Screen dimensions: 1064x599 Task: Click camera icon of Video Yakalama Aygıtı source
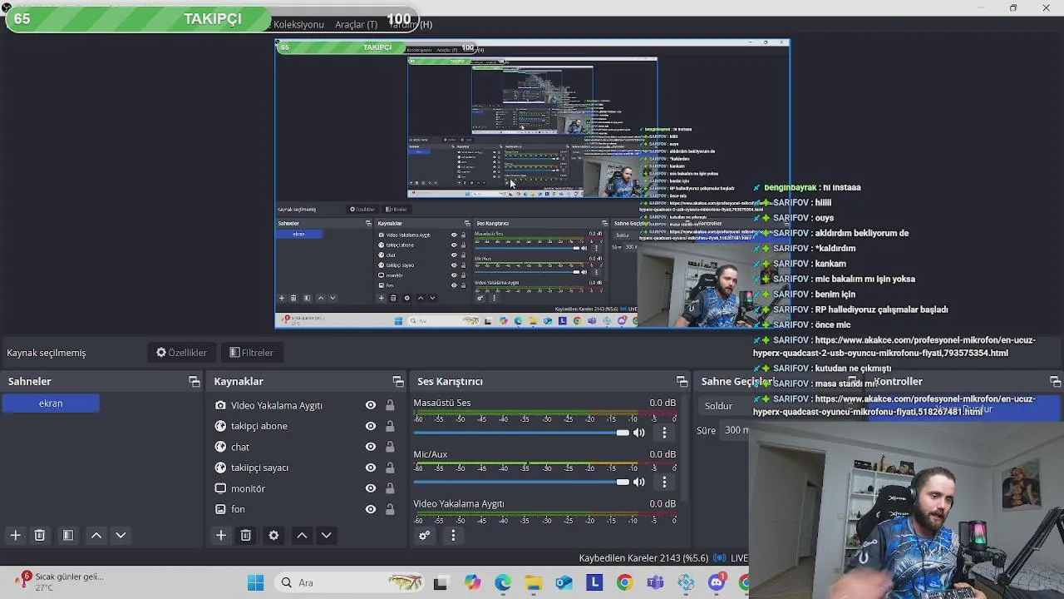[x=220, y=405]
